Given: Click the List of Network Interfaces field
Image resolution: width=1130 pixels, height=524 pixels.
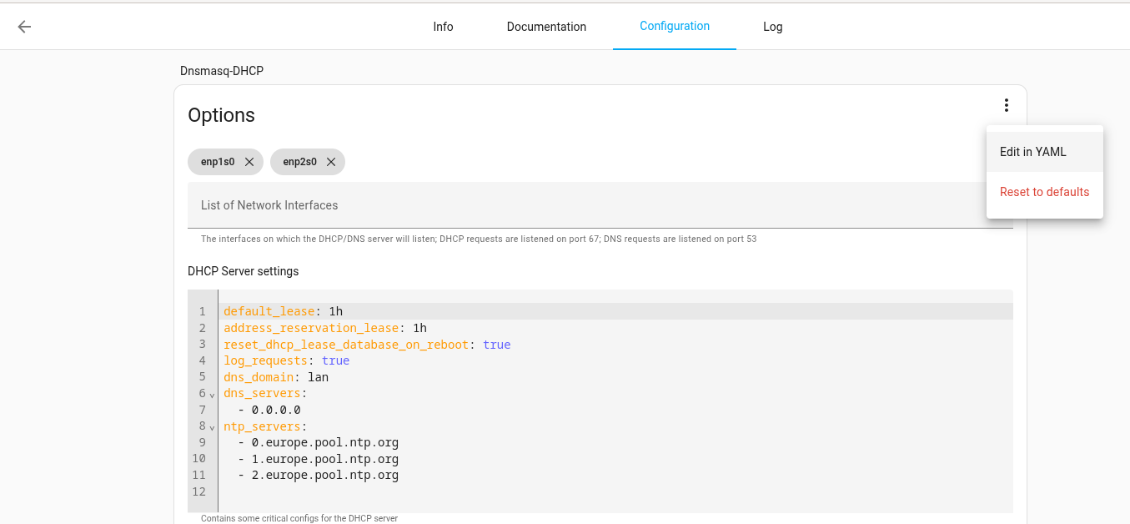Looking at the screenshot, I should [584, 205].
